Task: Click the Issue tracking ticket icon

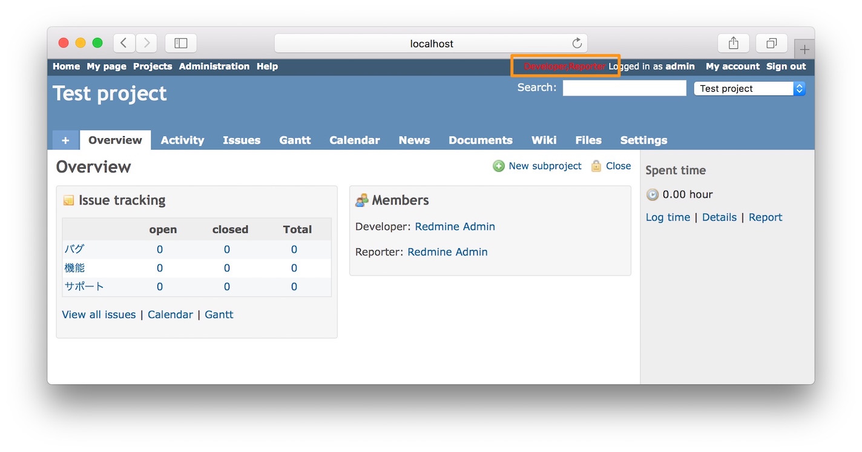Action: [x=68, y=201]
